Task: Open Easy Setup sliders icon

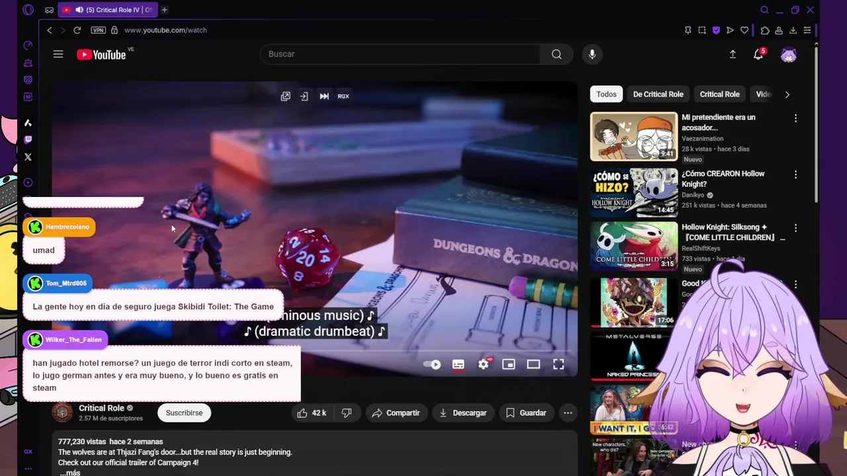Action: (807, 30)
